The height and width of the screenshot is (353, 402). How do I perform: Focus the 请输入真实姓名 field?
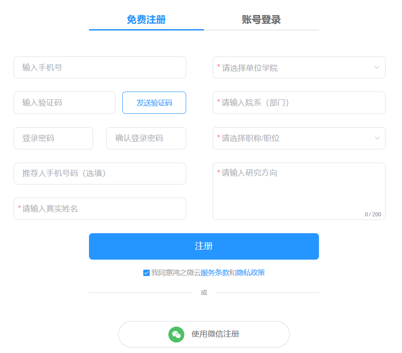pyautogui.click(x=99, y=209)
